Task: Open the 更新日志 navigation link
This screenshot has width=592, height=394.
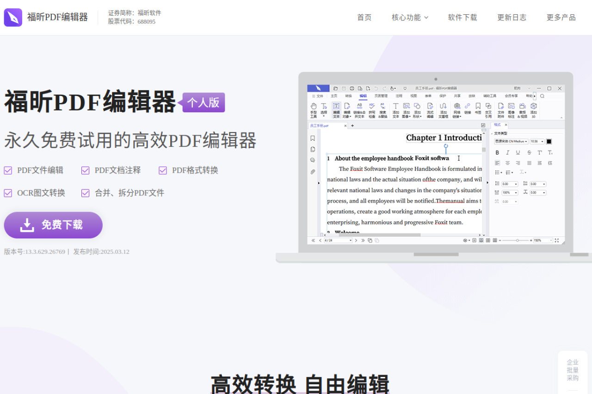Action: point(512,18)
